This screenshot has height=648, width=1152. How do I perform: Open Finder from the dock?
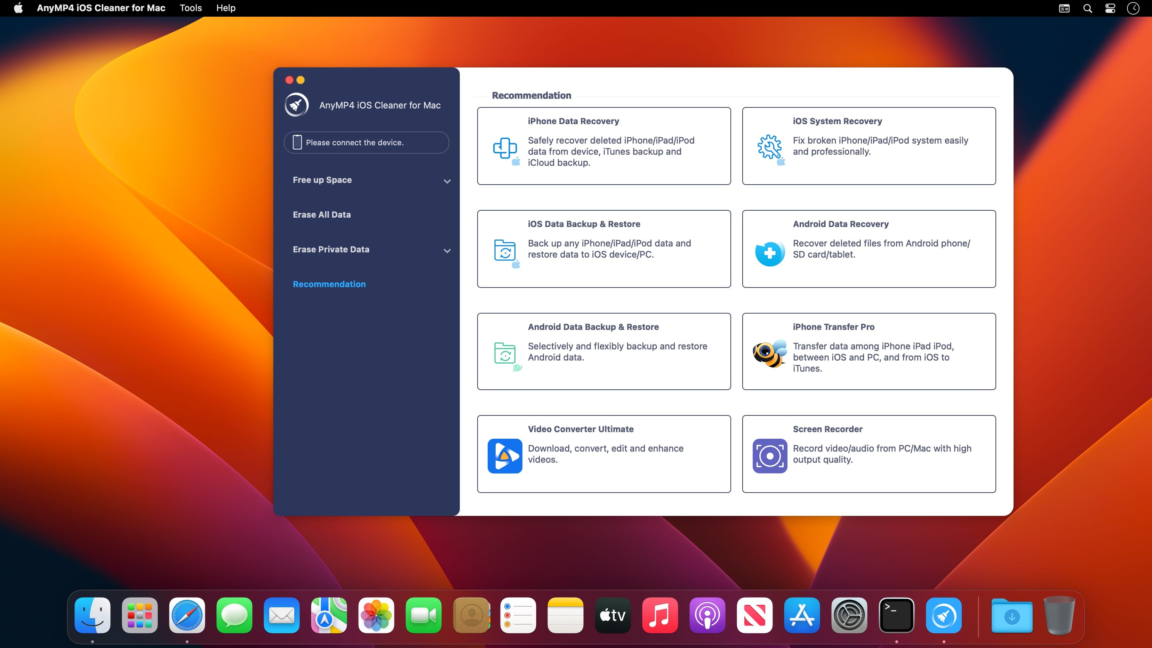pos(93,615)
